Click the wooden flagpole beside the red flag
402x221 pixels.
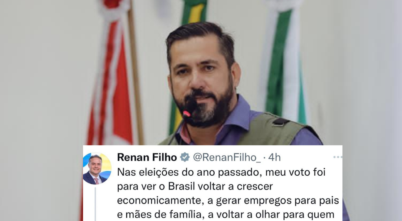136,74
